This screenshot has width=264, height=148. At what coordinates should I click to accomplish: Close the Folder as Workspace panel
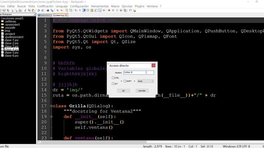[x=35, y=14]
